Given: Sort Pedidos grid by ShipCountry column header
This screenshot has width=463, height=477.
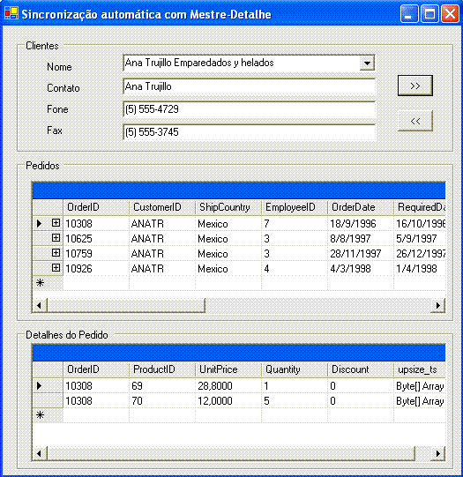Looking at the screenshot, I should coord(228,207).
